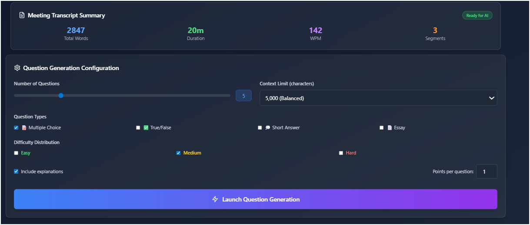
Task: Click the Ready for AI status badge
Action: [x=477, y=16]
